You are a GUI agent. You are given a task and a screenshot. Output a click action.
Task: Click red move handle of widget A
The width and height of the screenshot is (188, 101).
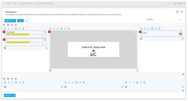[4, 40]
